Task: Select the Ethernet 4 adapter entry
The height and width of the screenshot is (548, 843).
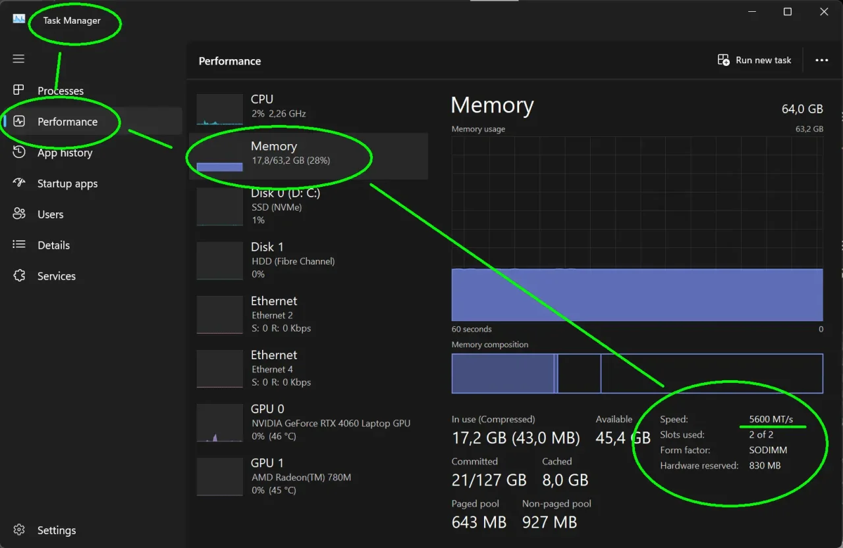Action: tap(308, 368)
